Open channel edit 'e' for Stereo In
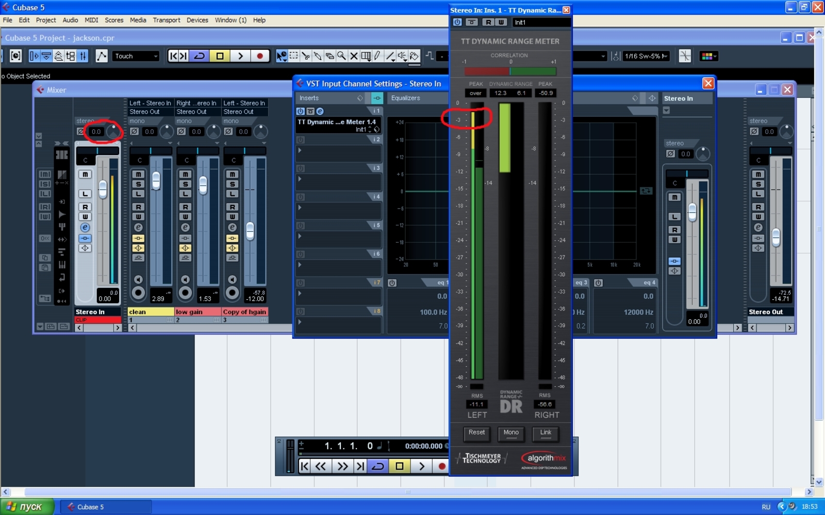Screen dimensions: 825x515 (85, 228)
